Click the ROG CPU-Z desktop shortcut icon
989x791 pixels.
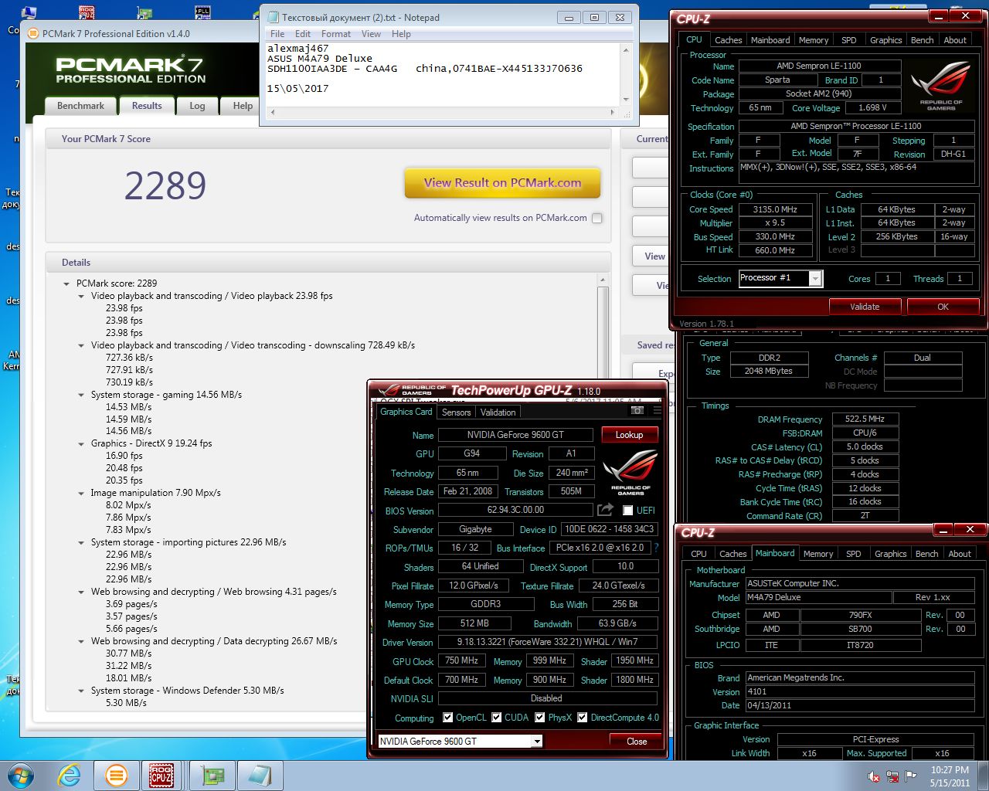tap(87, 11)
